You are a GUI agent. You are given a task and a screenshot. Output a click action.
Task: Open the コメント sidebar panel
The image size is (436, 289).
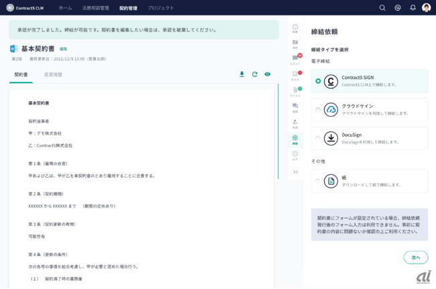(x=295, y=60)
